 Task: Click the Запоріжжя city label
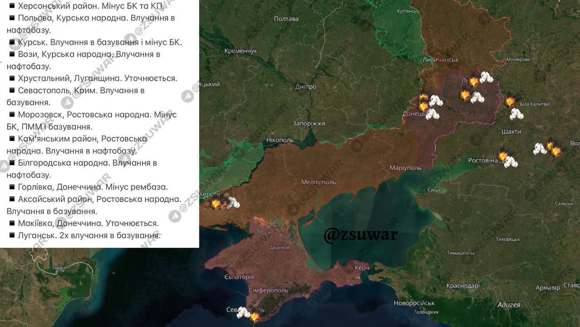click(x=309, y=123)
